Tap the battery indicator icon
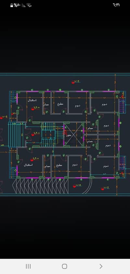The width and height of the screenshot is (130, 274). tap(12, 5)
